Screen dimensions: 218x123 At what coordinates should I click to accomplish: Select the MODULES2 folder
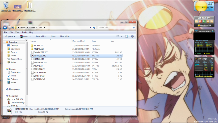pos(76,49)
